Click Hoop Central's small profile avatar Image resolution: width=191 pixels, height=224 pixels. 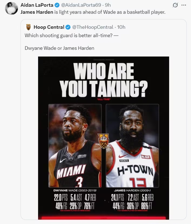pos(28,27)
